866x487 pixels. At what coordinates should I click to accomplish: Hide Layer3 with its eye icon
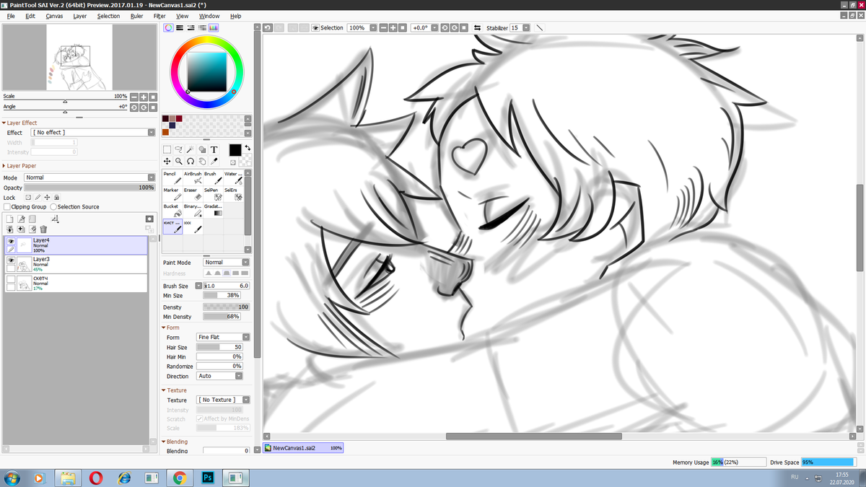pos(11,260)
